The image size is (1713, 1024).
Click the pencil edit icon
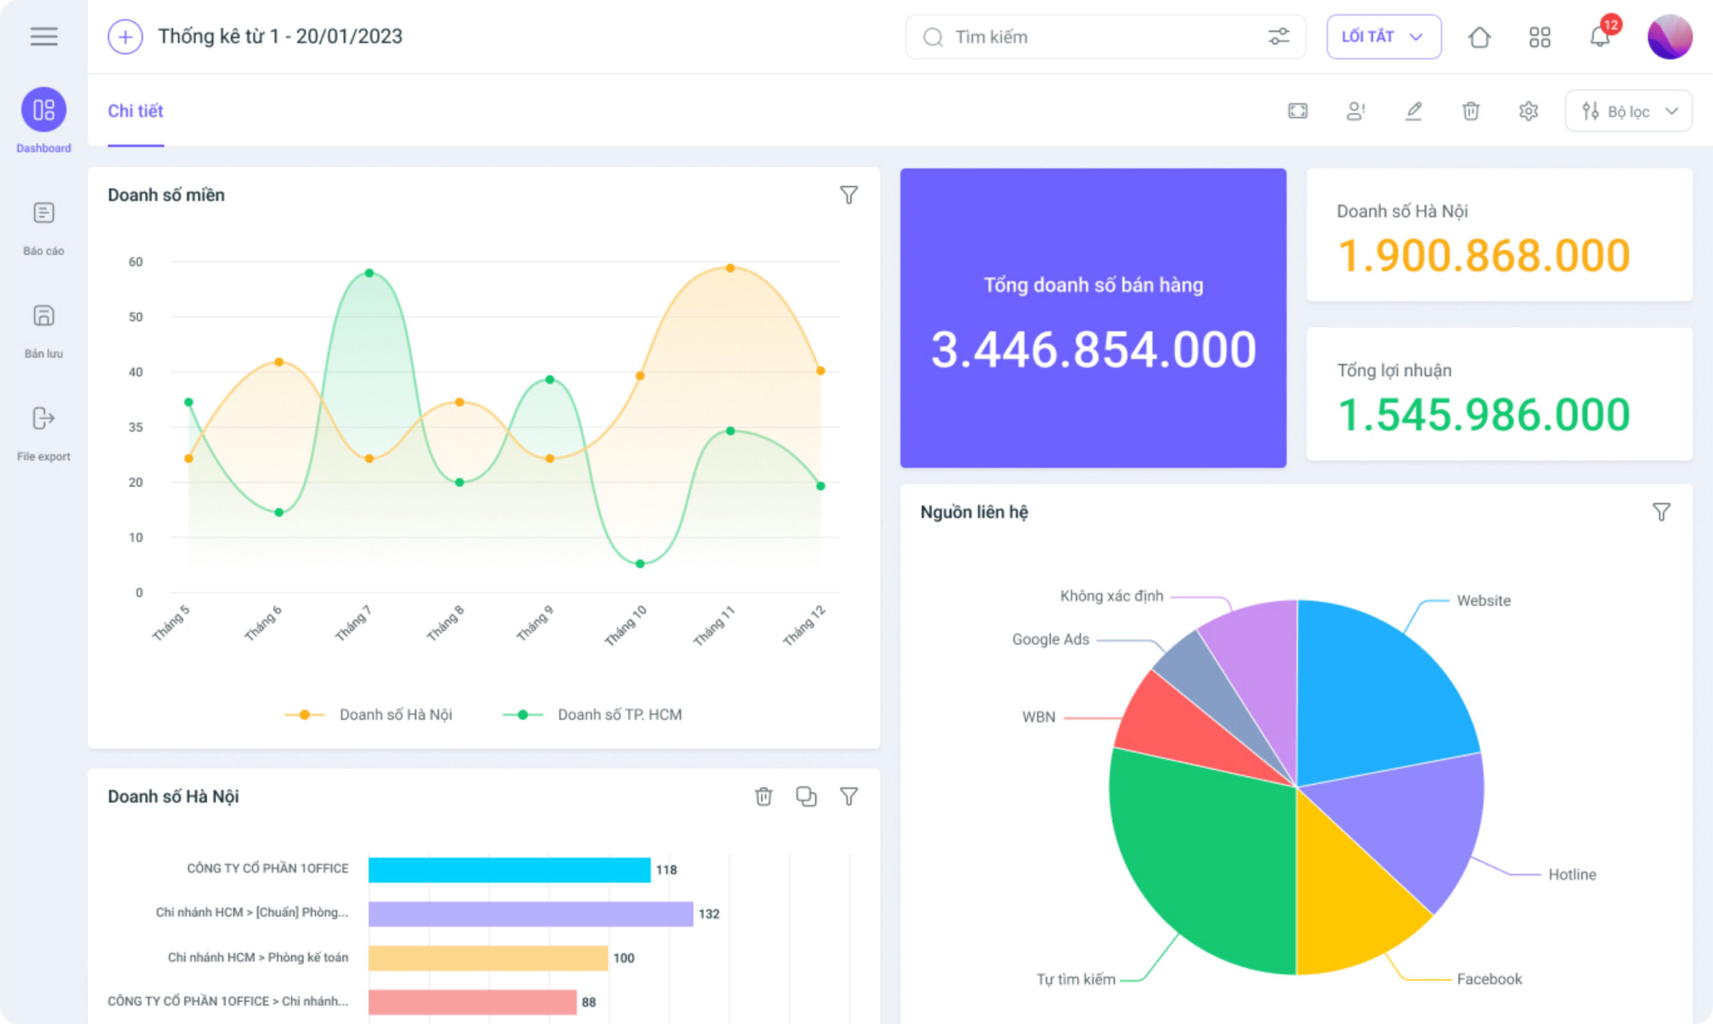(x=1413, y=110)
